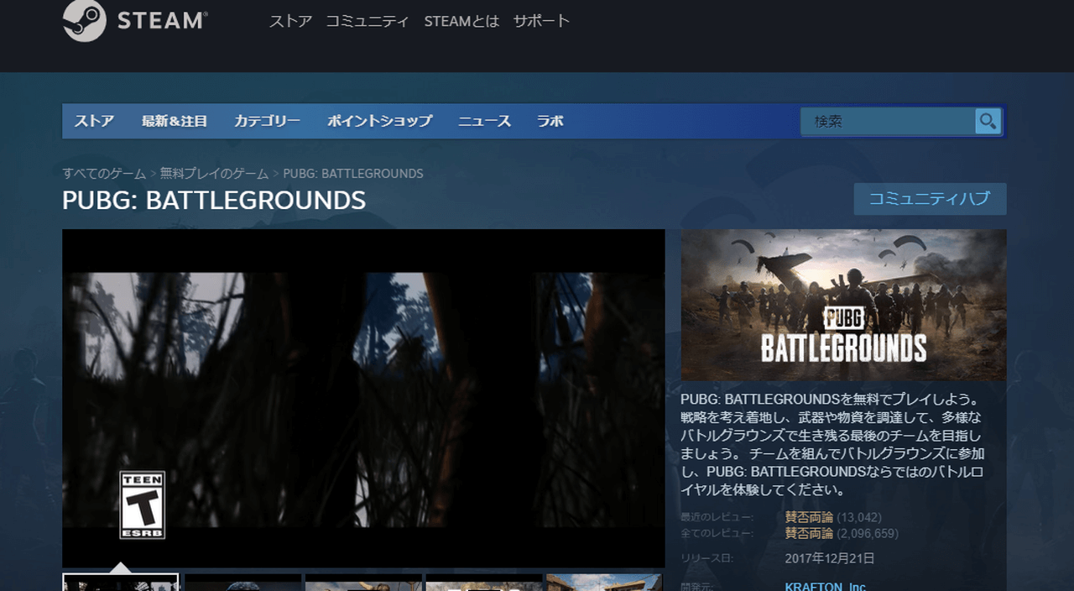Image resolution: width=1074 pixels, height=591 pixels.
Task: Follow the すべてのゲーム breadcrumb link
Action: (102, 173)
